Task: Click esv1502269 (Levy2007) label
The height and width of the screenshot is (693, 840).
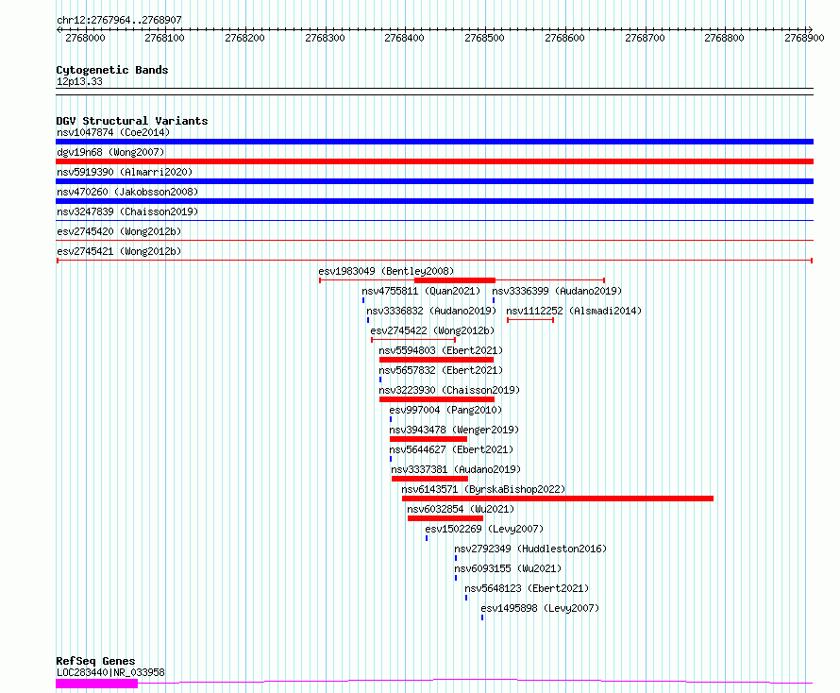Action: 484,529
